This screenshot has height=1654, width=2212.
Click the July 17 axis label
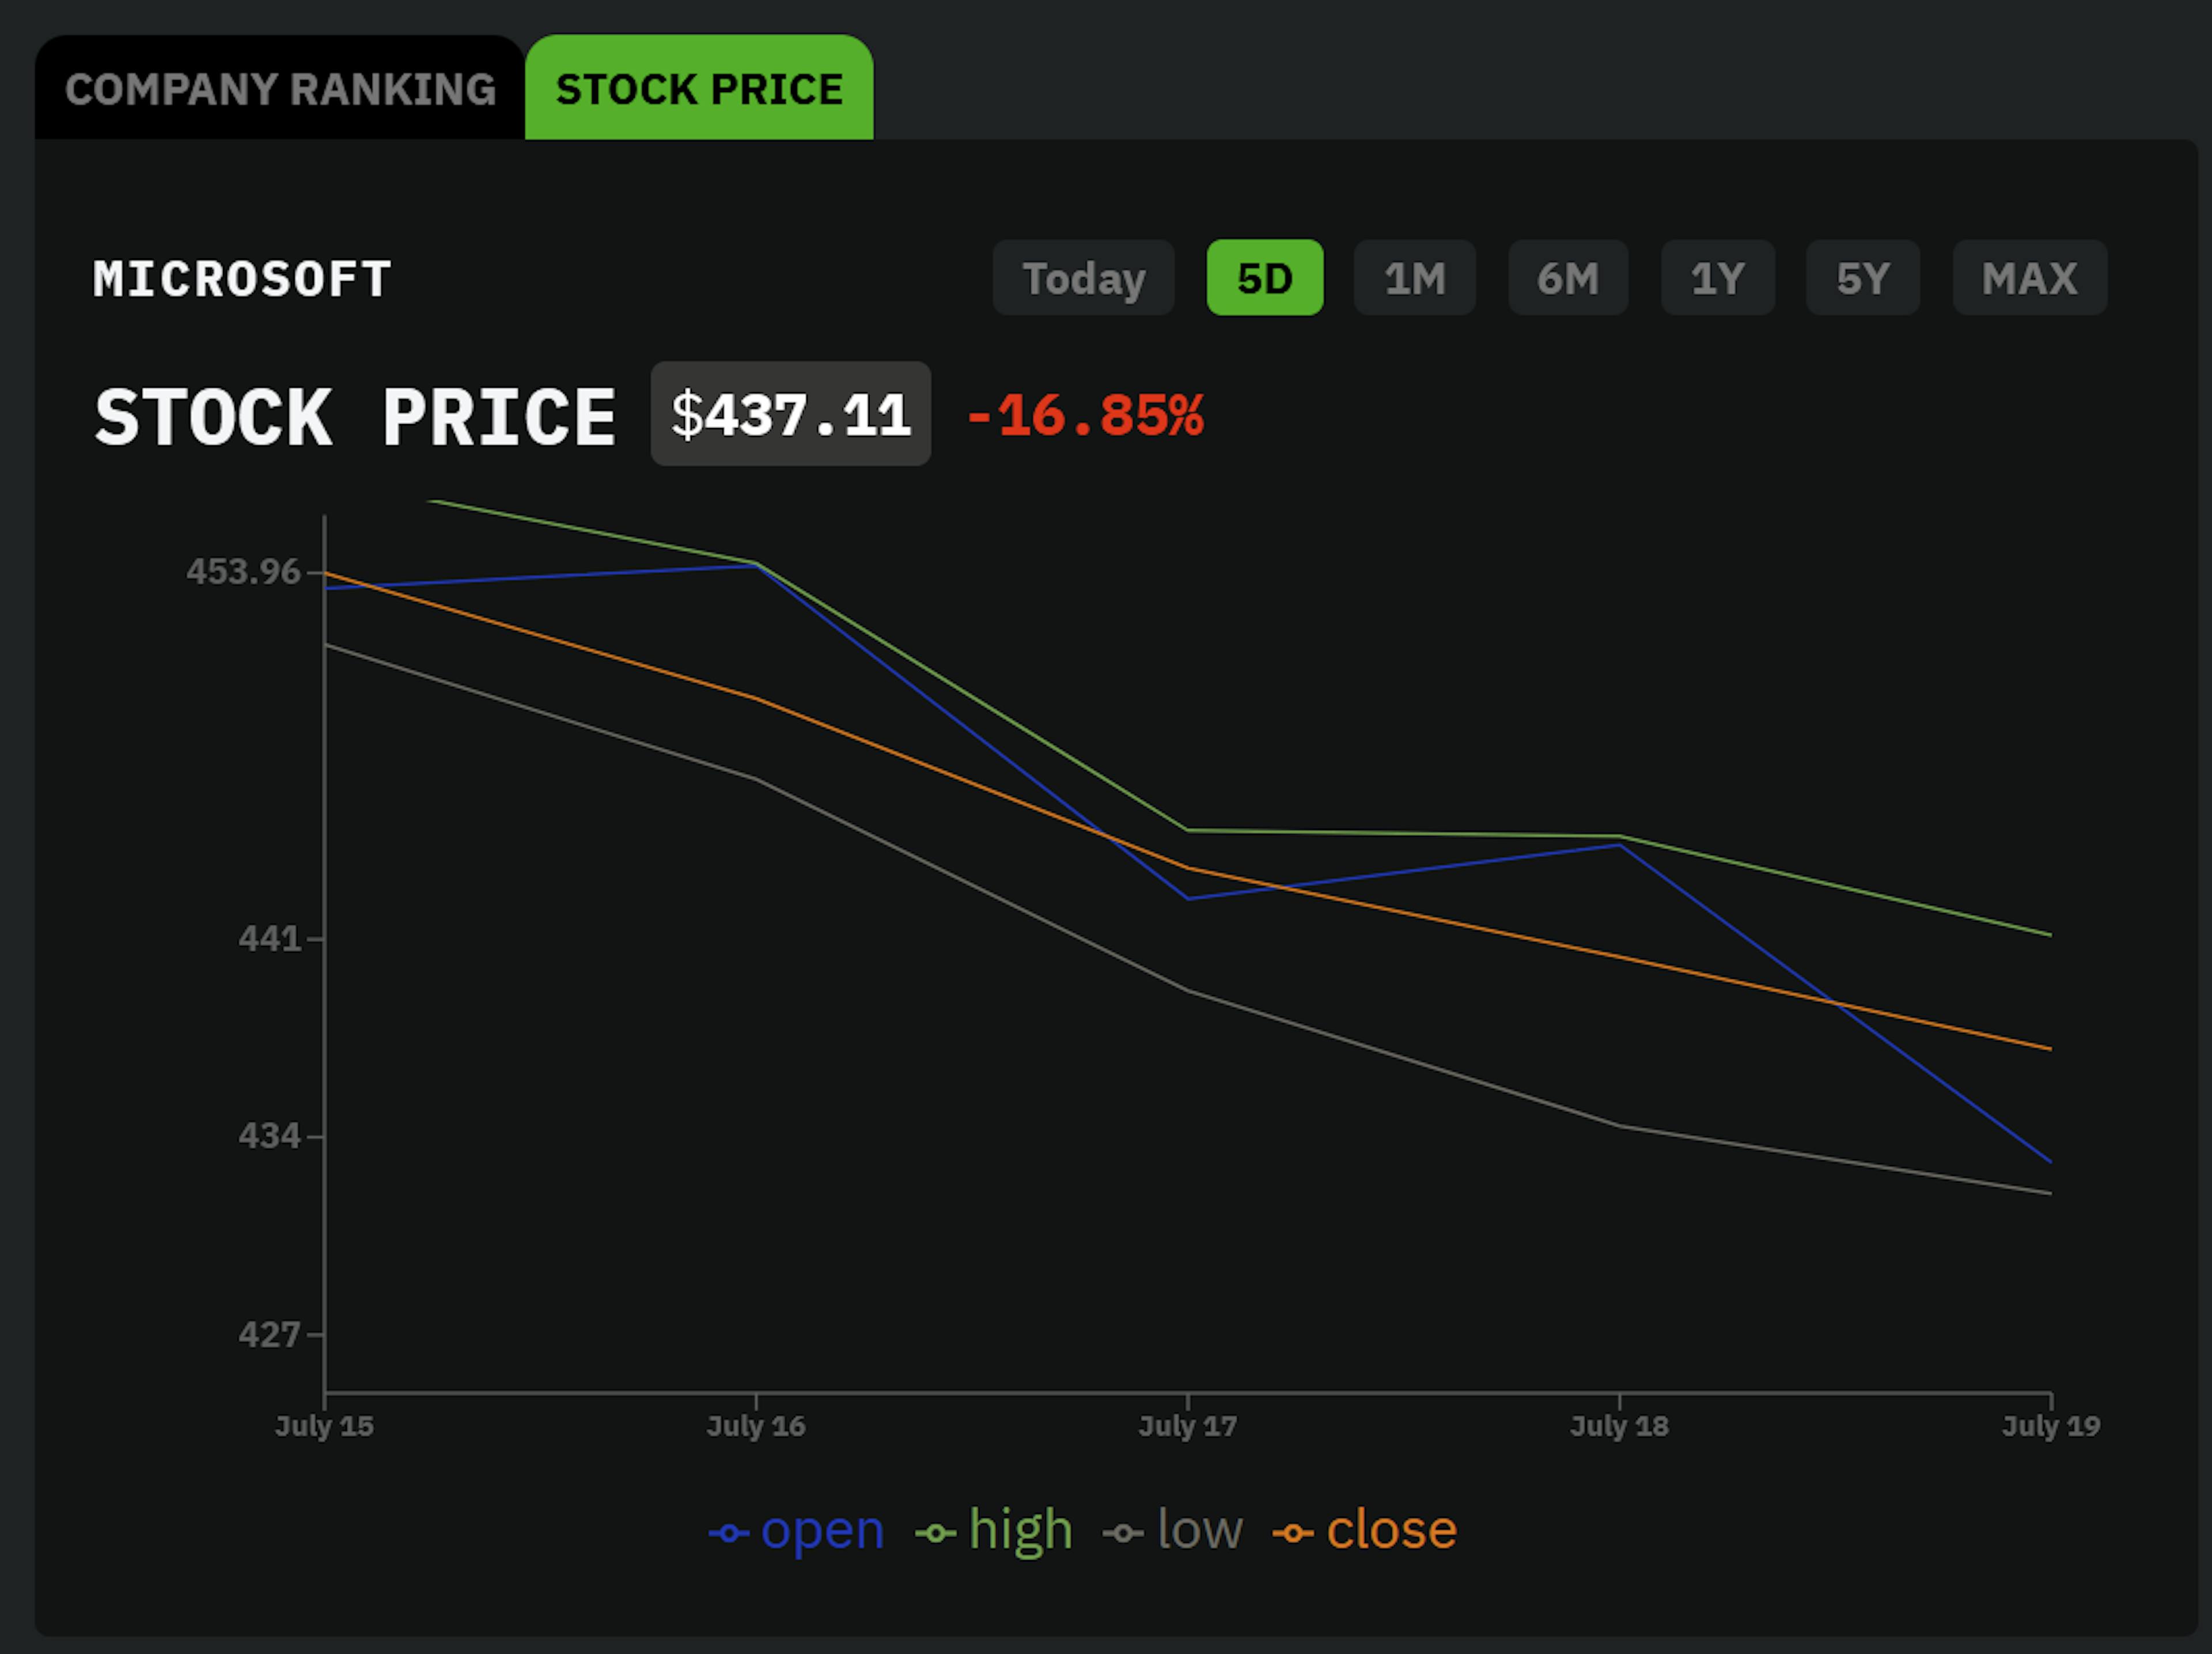(x=1187, y=1425)
